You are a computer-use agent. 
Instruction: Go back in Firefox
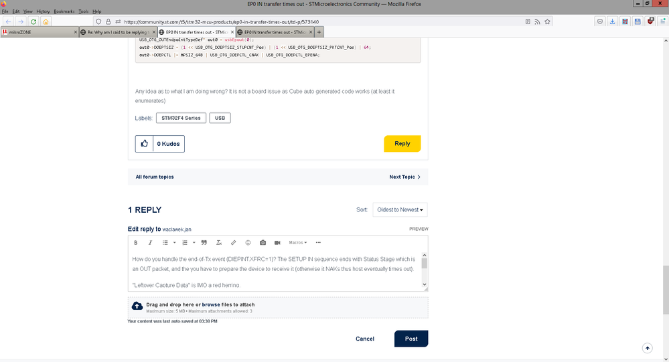(x=8, y=21)
